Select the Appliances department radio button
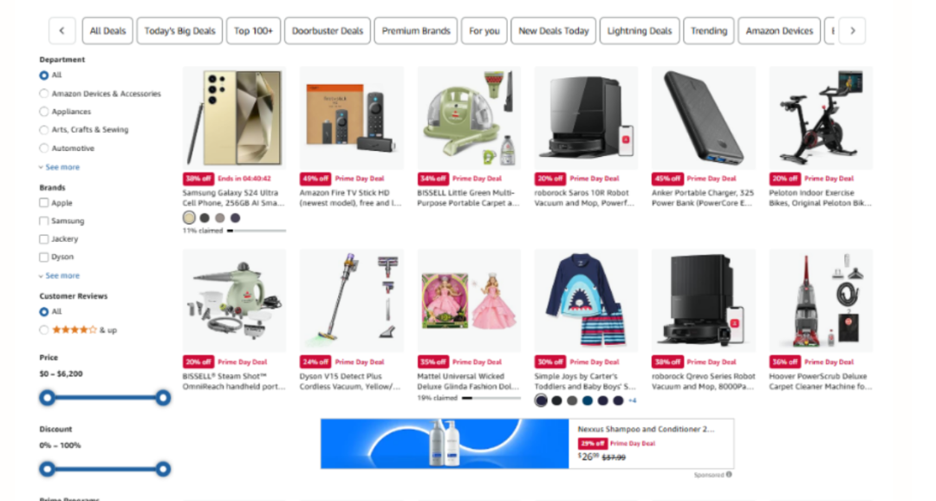Viewport: 936px width, 501px height. [43, 112]
